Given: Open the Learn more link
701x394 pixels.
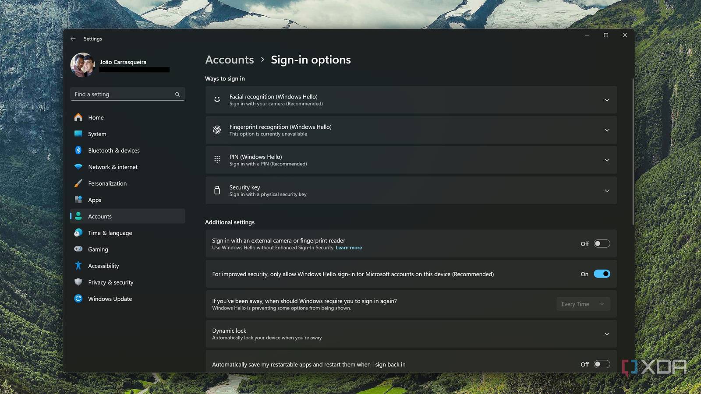Looking at the screenshot, I should point(349,248).
